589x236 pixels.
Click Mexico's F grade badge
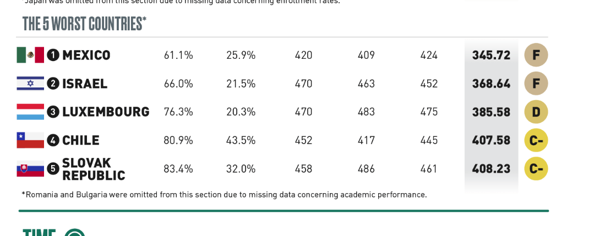536,55
